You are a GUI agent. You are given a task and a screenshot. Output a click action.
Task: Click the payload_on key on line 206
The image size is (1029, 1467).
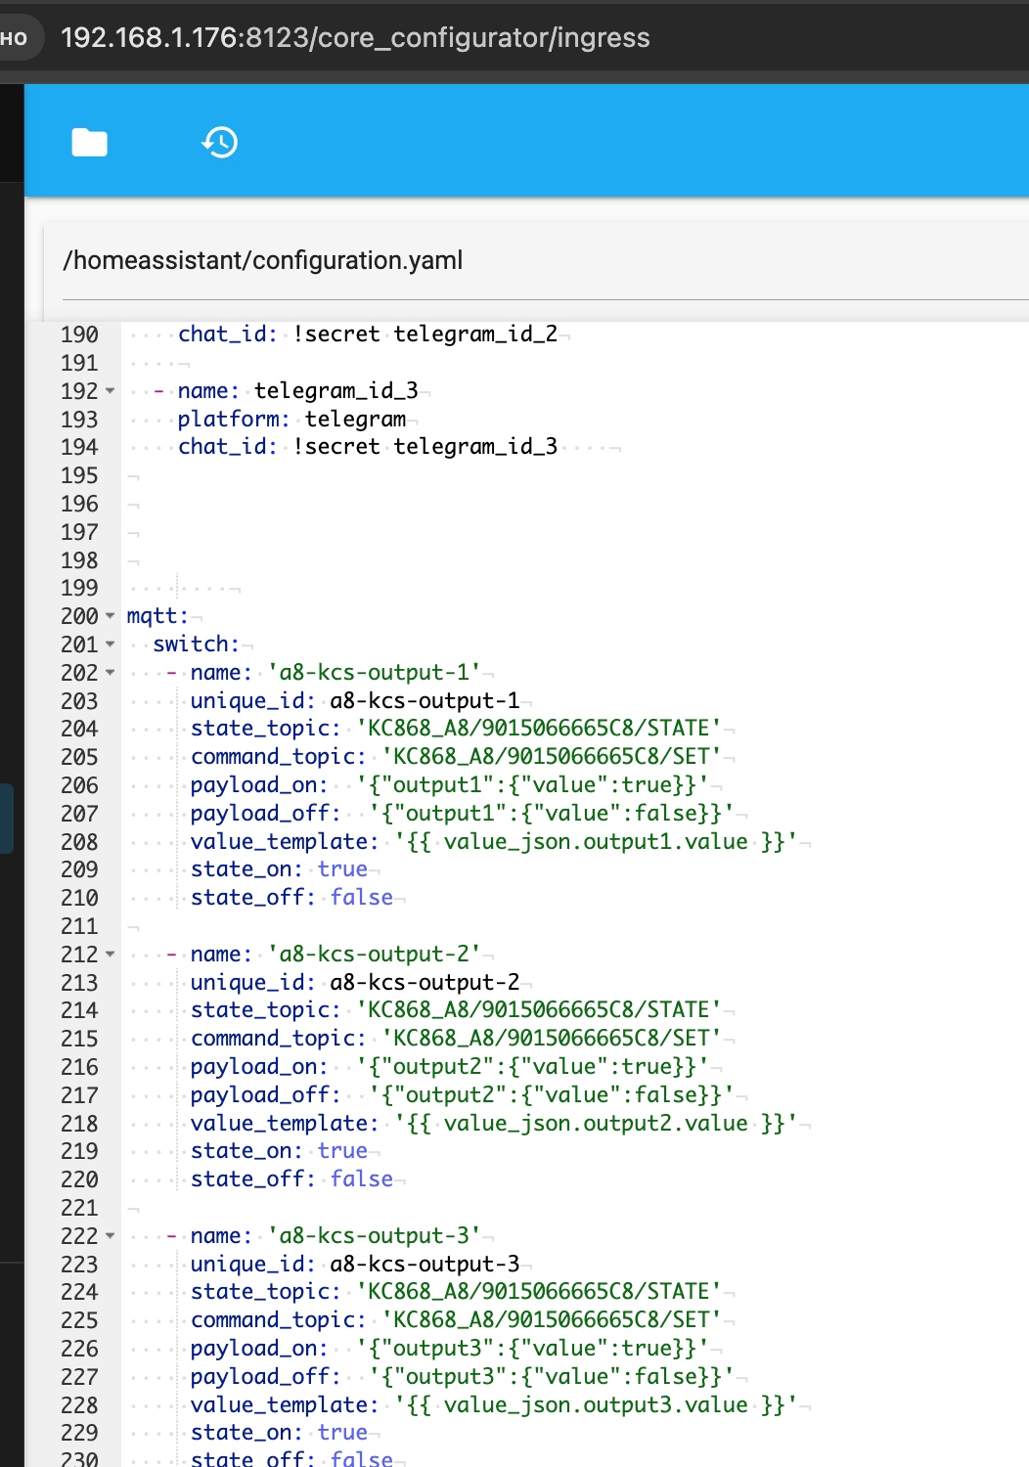tap(258, 785)
